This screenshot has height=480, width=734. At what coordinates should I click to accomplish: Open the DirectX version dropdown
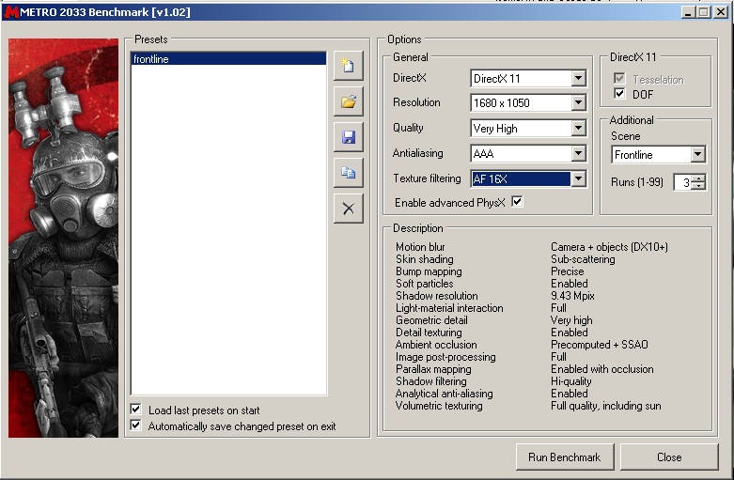point(578,79)
